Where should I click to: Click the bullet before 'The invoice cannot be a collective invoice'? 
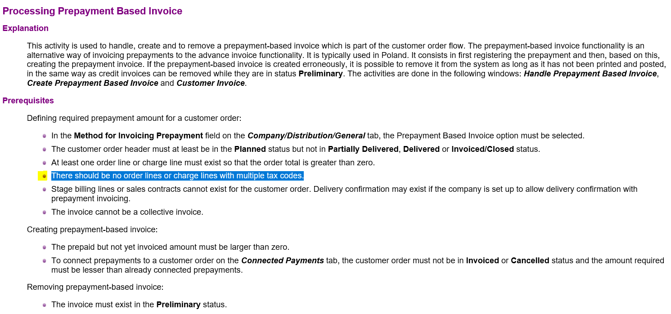[45, 212]
